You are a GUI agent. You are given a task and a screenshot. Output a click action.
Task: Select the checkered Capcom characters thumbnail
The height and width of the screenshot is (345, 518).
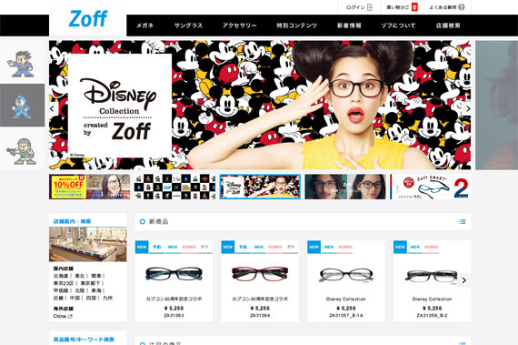click(x=174, y=187)
